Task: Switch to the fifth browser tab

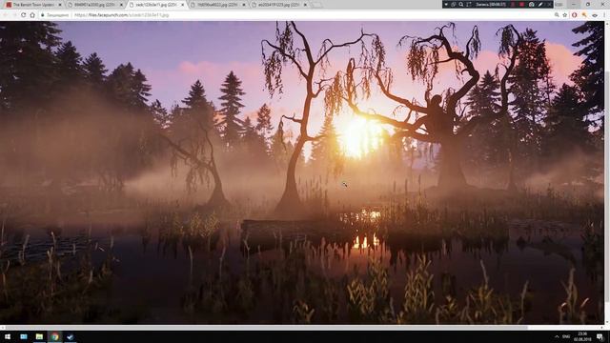Action: click(x=278, y=5)
